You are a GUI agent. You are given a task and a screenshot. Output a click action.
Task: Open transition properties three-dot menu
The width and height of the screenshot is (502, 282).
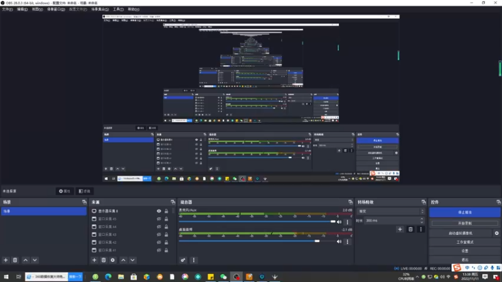pyautogui.click(x=420, y=229)
